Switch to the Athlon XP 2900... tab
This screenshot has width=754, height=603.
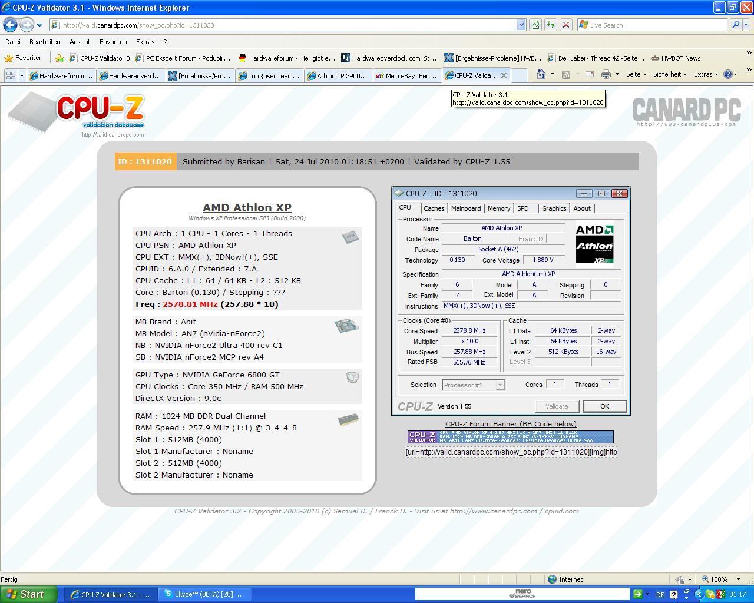click(x=338, y=75)
